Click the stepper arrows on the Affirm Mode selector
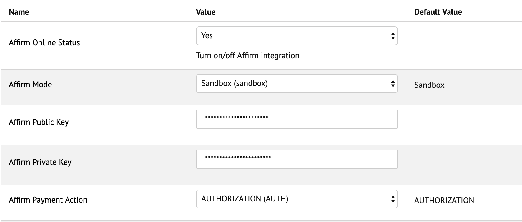 click(x=393, y=84)
